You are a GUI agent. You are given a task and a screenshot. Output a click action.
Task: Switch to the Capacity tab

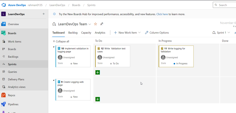tap(86, 33)
